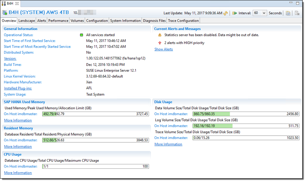This screenshot has height=182, width=306.
Task: Click the refresh icon beside Last Update
Action: coord(225,13)
